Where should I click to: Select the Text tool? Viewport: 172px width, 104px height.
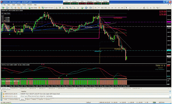tap(151, 8)
